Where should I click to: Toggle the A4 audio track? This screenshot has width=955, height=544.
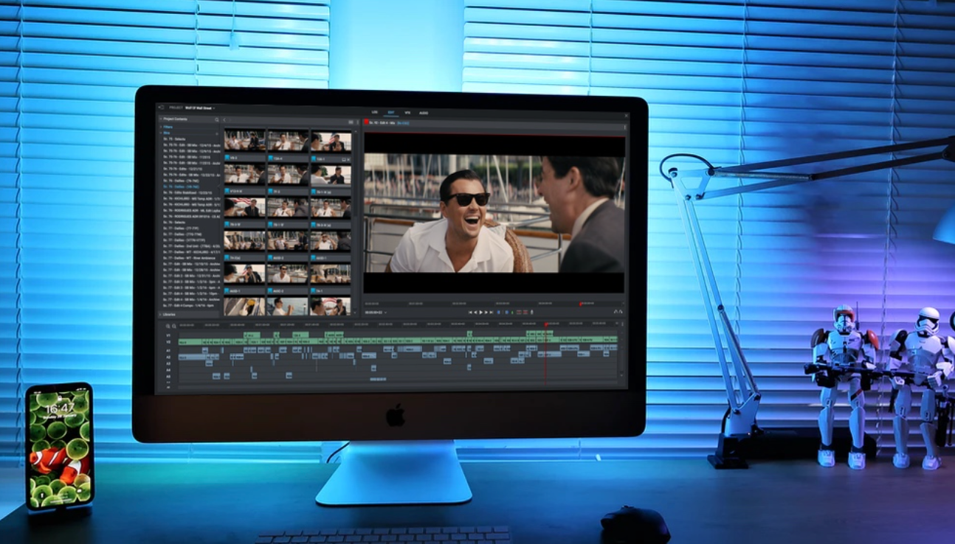tap(168, 370)
